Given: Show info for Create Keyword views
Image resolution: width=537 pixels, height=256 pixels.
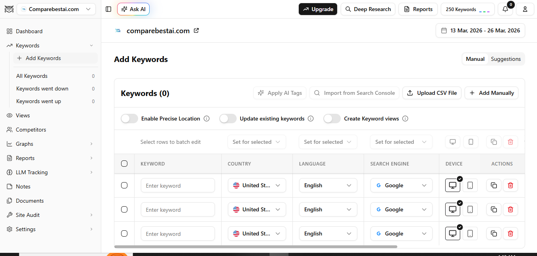Looking at the screenshot, I should point(405,119).
